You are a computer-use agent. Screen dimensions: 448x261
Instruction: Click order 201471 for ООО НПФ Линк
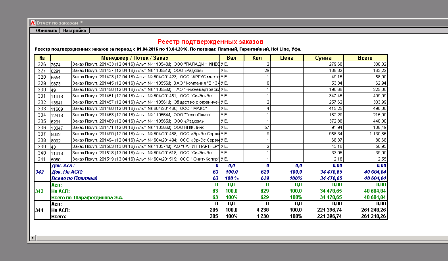[x=145, y=127]
